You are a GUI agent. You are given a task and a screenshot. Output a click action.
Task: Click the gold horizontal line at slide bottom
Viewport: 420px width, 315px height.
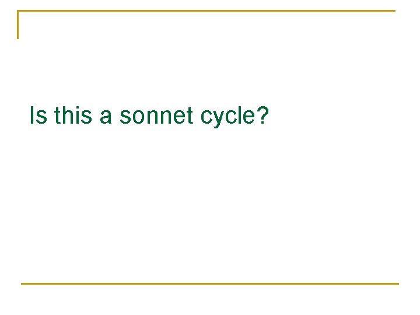click(210, 283)
